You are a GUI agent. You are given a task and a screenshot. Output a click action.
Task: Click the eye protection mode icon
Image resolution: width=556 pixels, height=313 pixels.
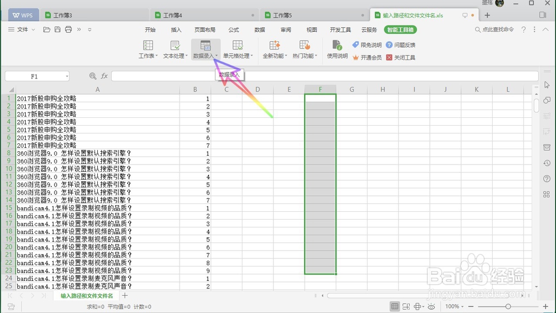(431, 306)
